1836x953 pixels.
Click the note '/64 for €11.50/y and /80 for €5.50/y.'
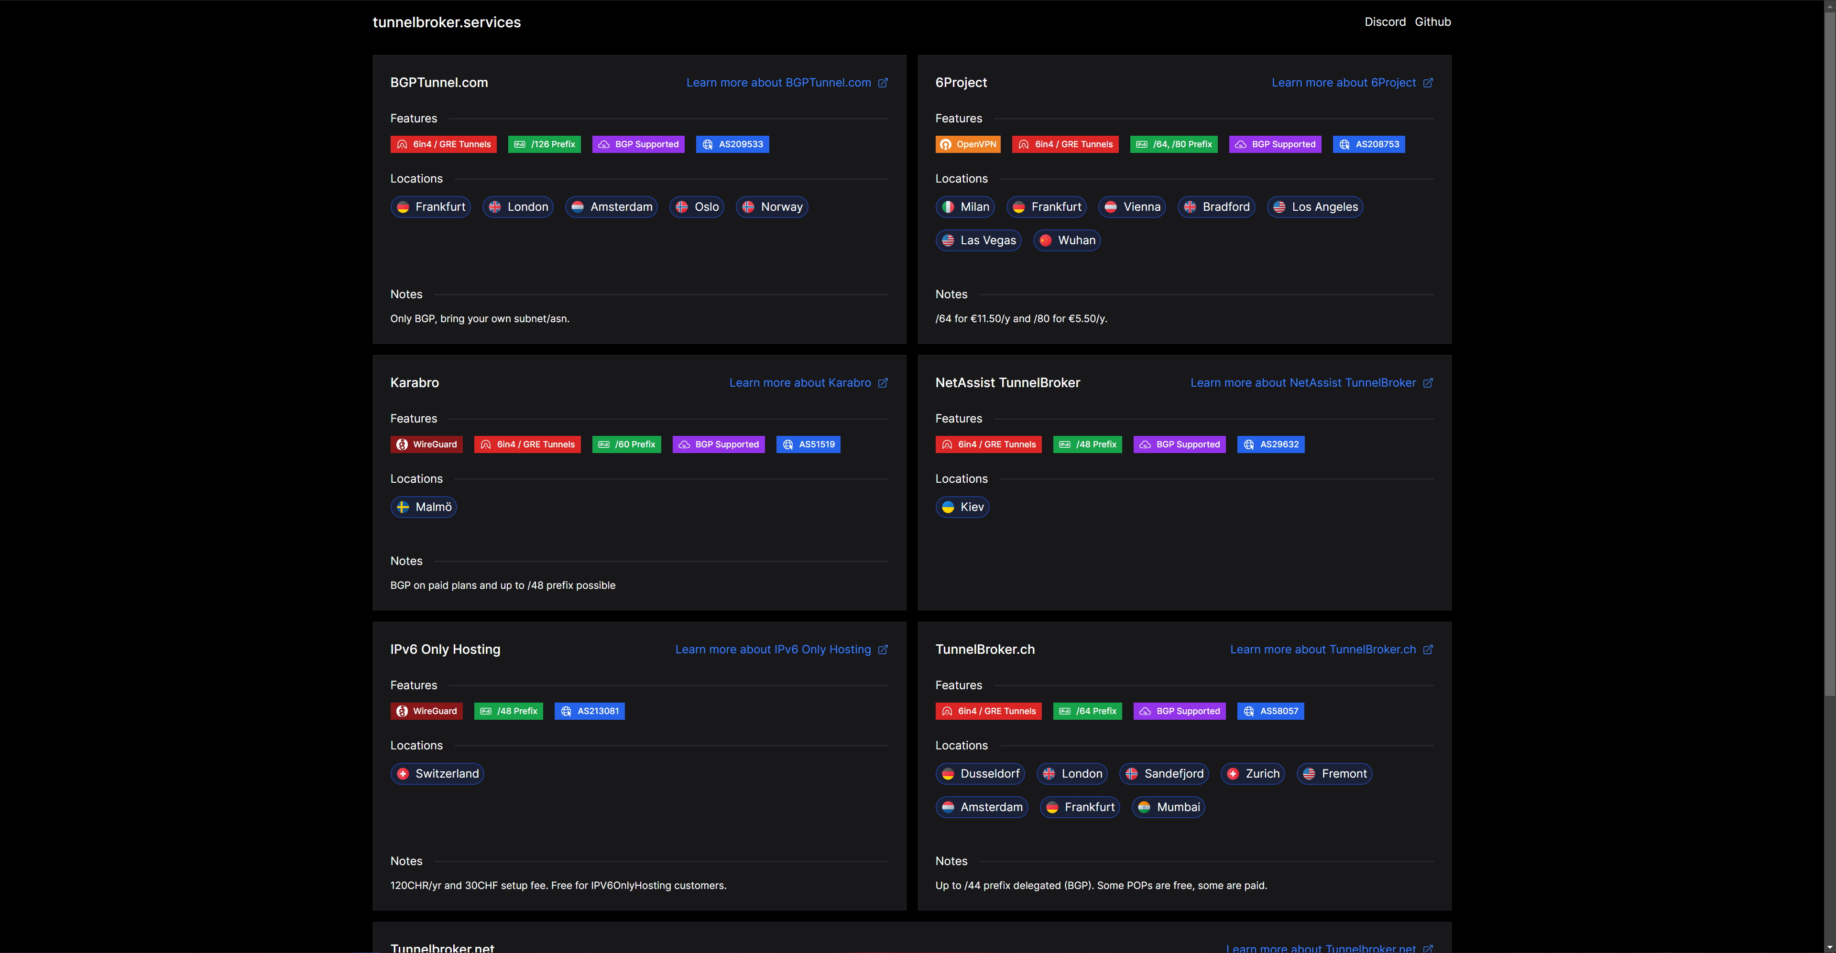[x=1021, y=319]
